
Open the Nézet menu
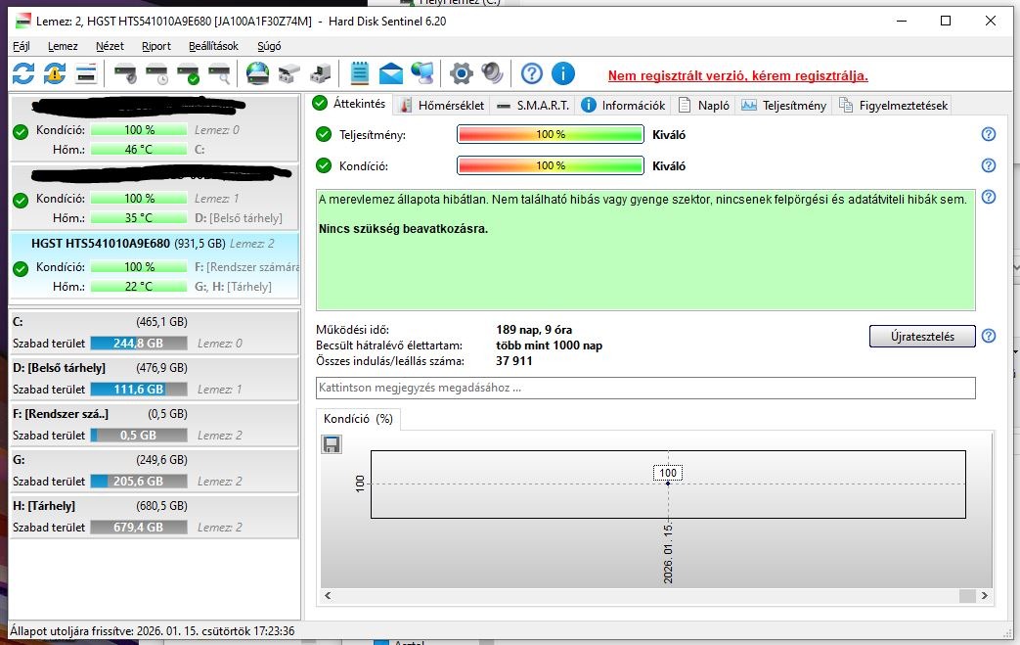coord(110,46)
